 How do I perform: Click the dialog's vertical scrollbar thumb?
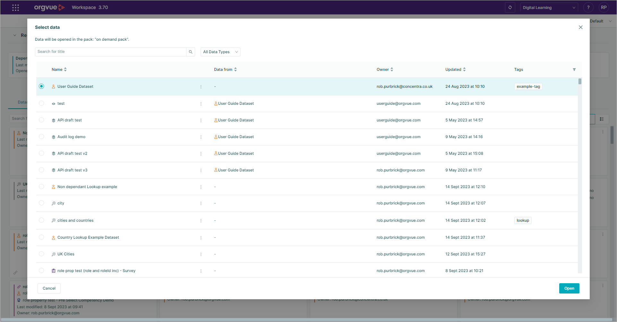(580, 81)
